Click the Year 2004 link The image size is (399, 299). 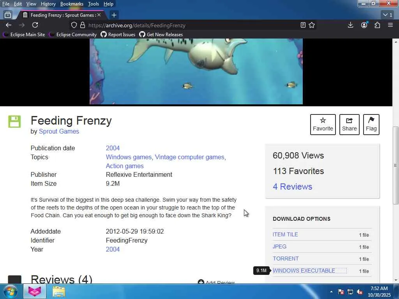click(x=113, y=249)
